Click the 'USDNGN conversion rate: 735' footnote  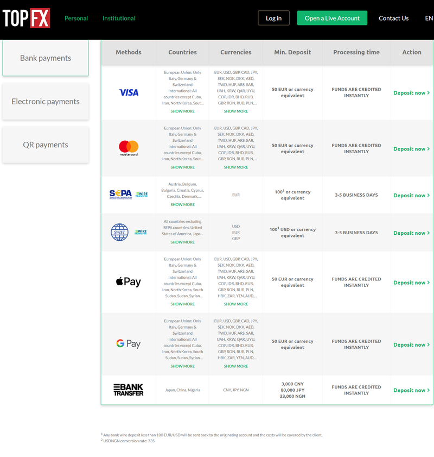pos(128,441)
